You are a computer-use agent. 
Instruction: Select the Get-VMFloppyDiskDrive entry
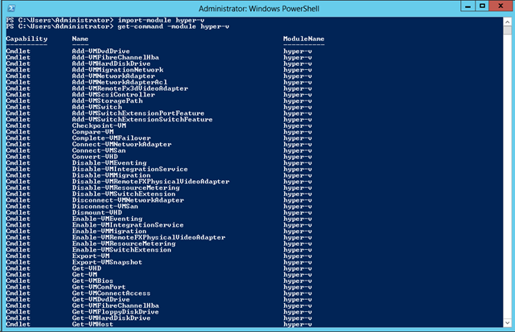click(x=115, y=313)
